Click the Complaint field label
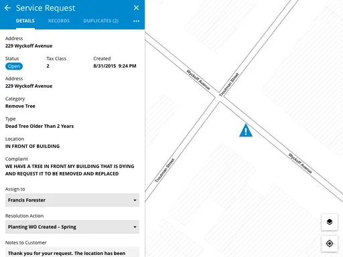This screenshot has height=257, width=343. (17, 159)
